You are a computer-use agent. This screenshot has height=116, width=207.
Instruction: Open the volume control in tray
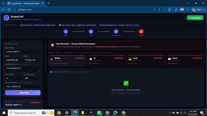click(185, 113)
